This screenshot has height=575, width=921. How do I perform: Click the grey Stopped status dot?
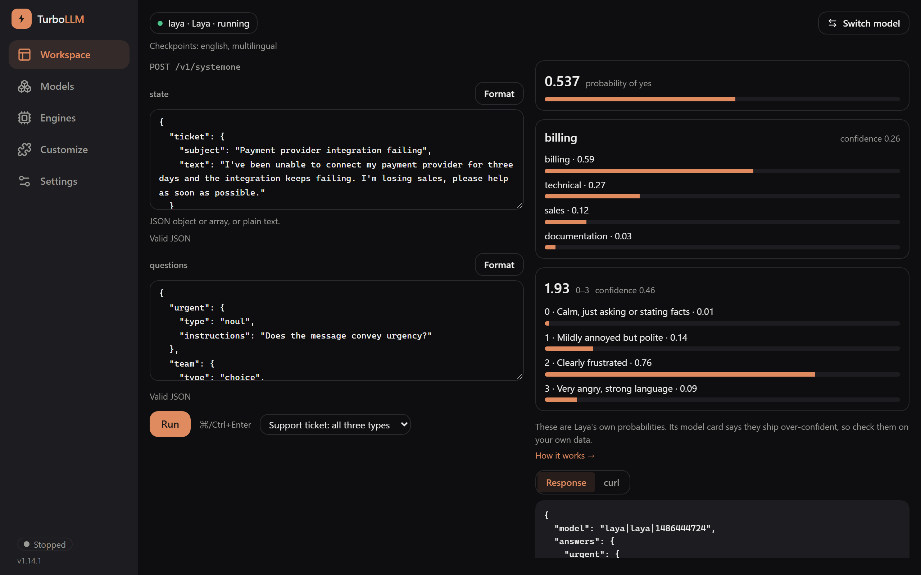pos(27,544)
